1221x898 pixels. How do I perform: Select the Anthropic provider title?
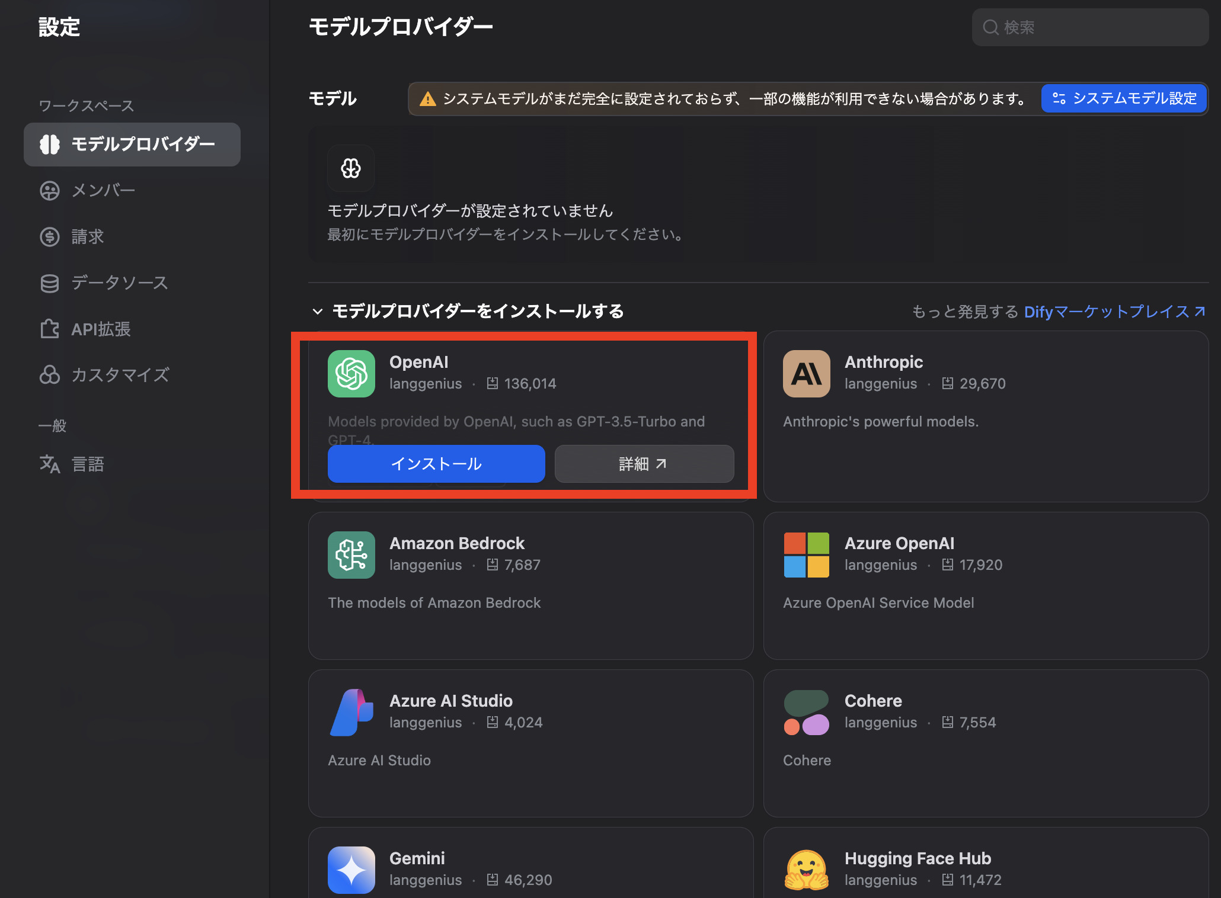pos(884,362)
